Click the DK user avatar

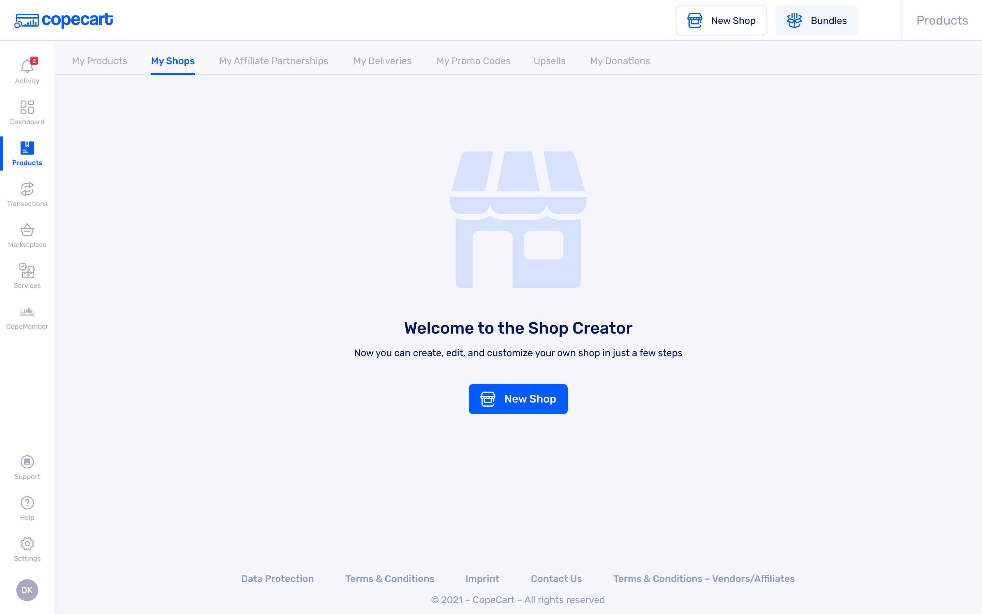[27, 590]
